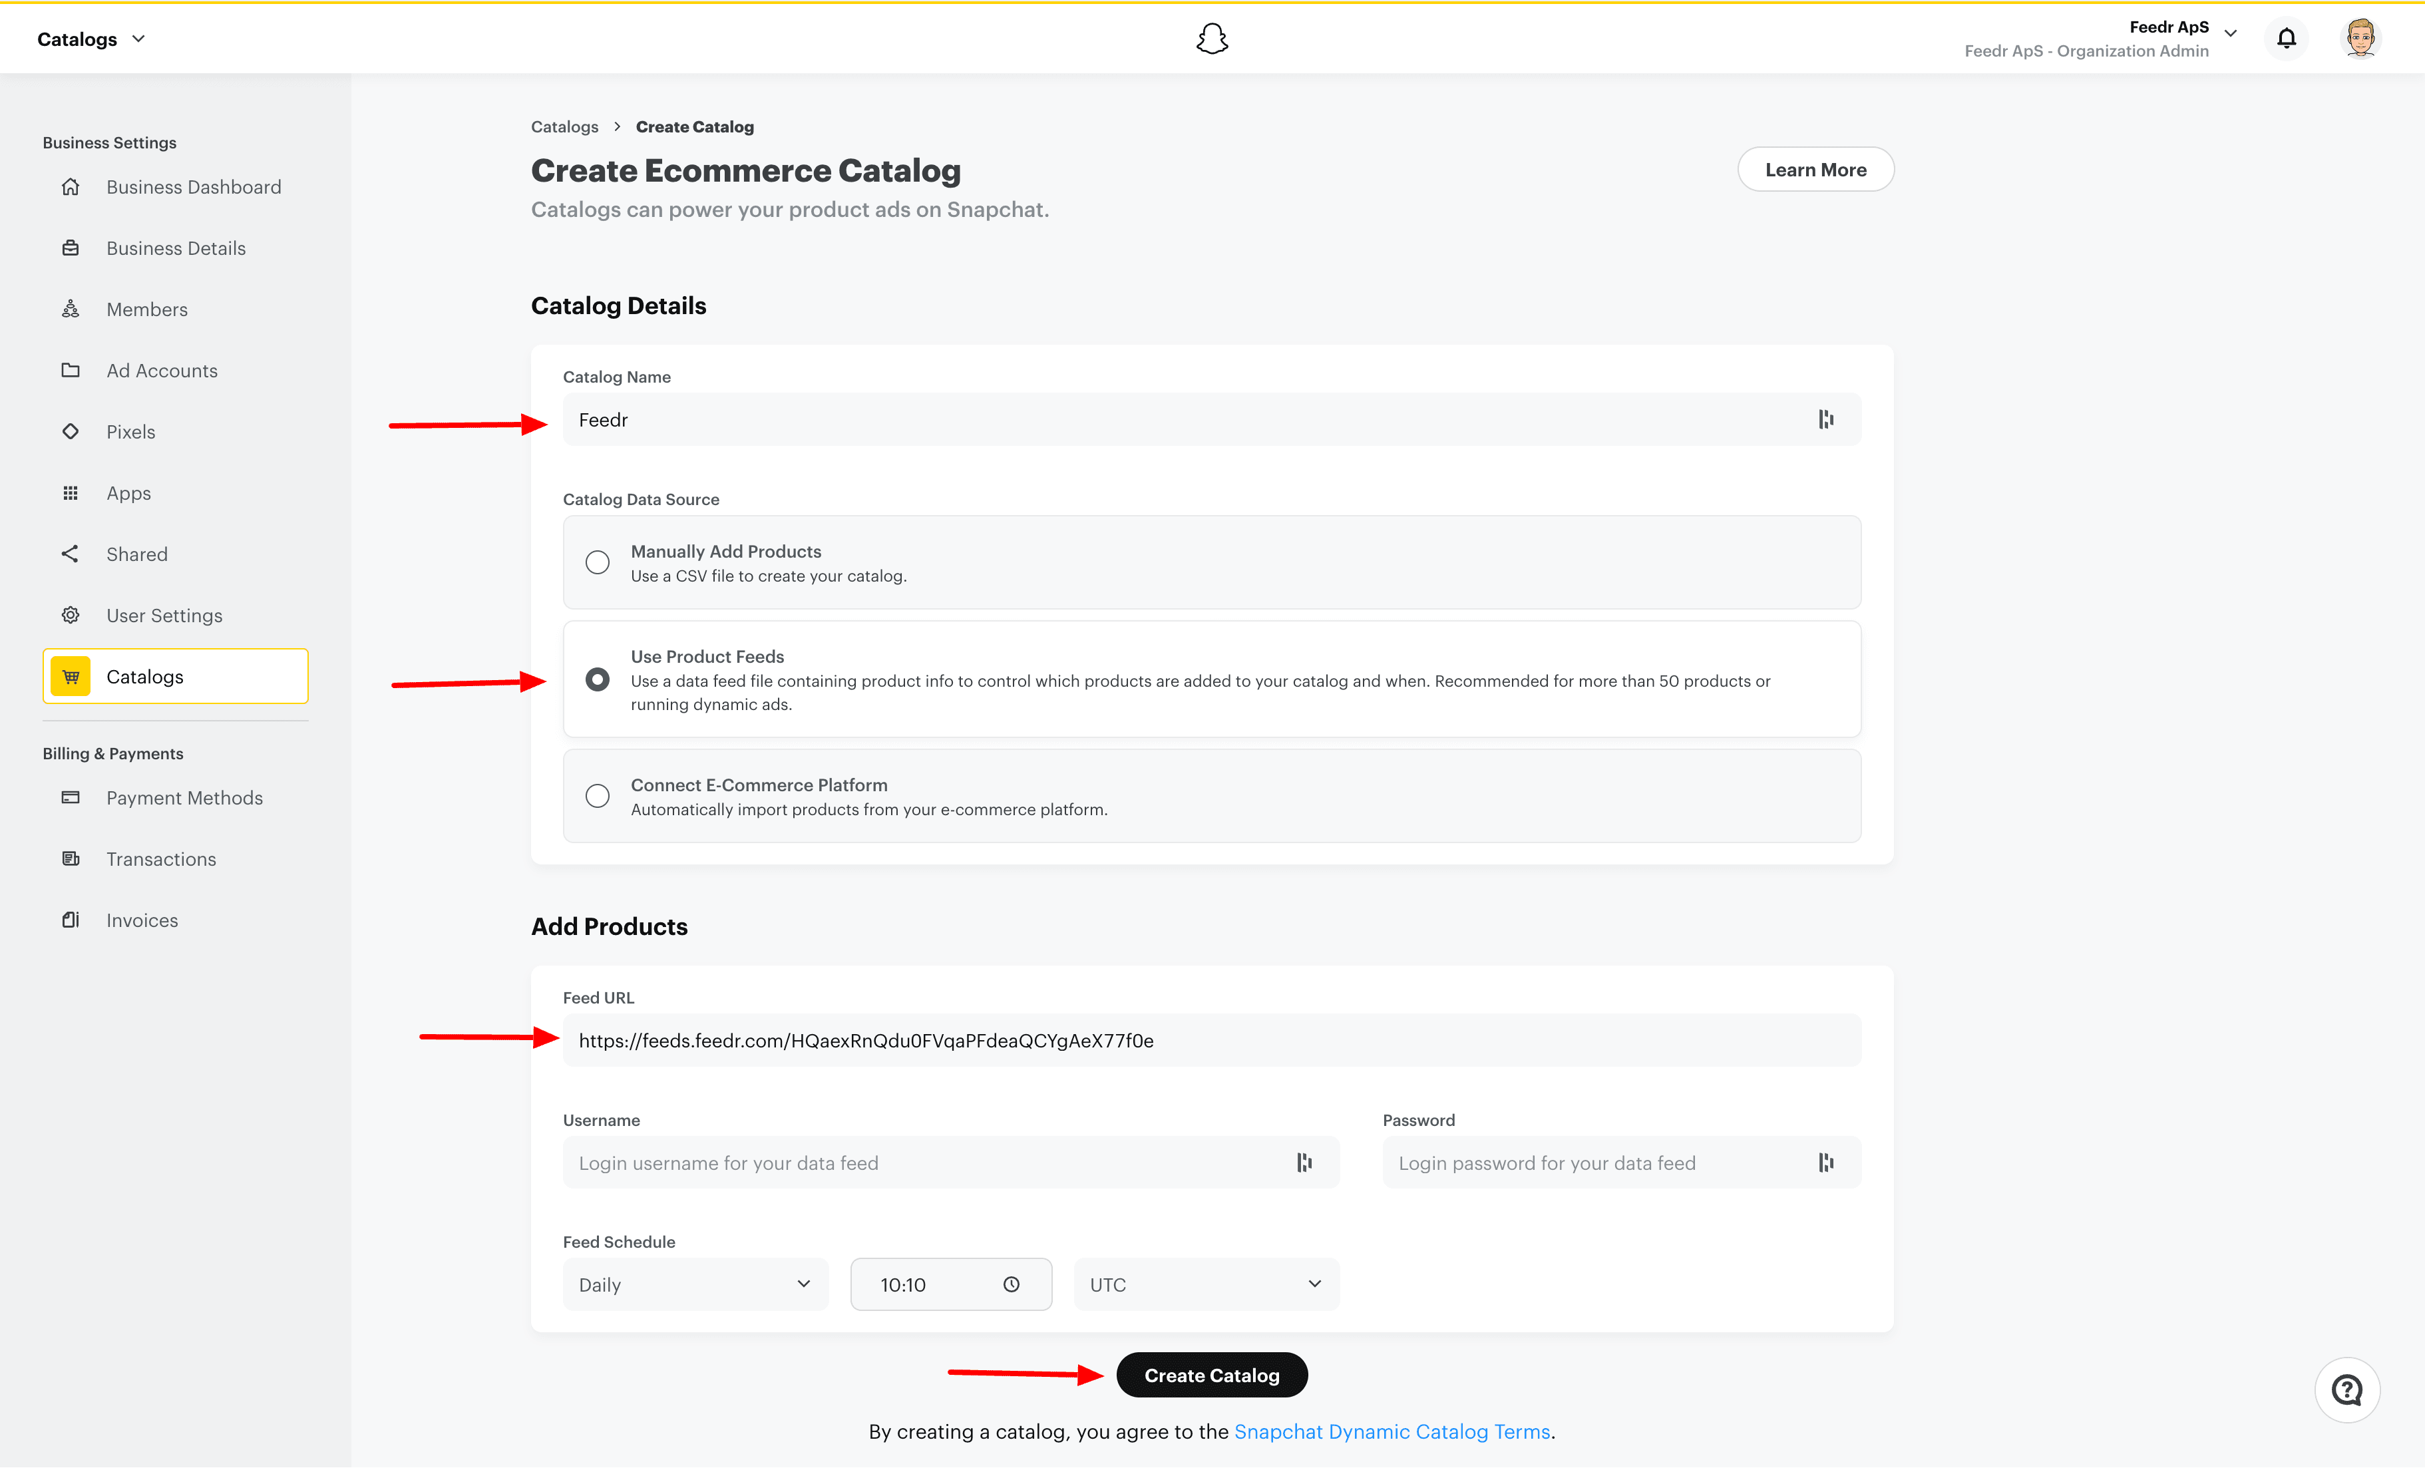
Task: Click the Snapchat ghost logo
Action: (1212, 37)
